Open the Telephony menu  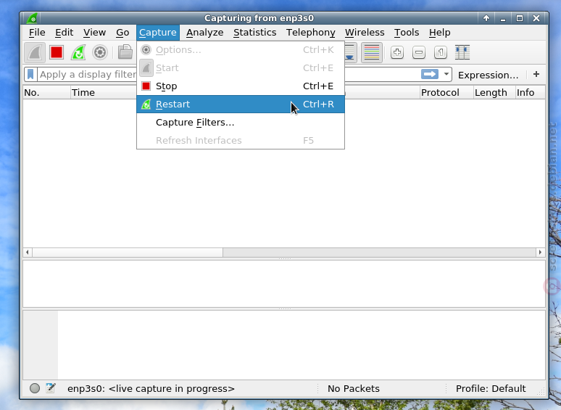310,33
